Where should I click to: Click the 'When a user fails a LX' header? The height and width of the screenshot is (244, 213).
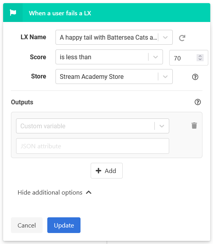[x=60, y=13]
